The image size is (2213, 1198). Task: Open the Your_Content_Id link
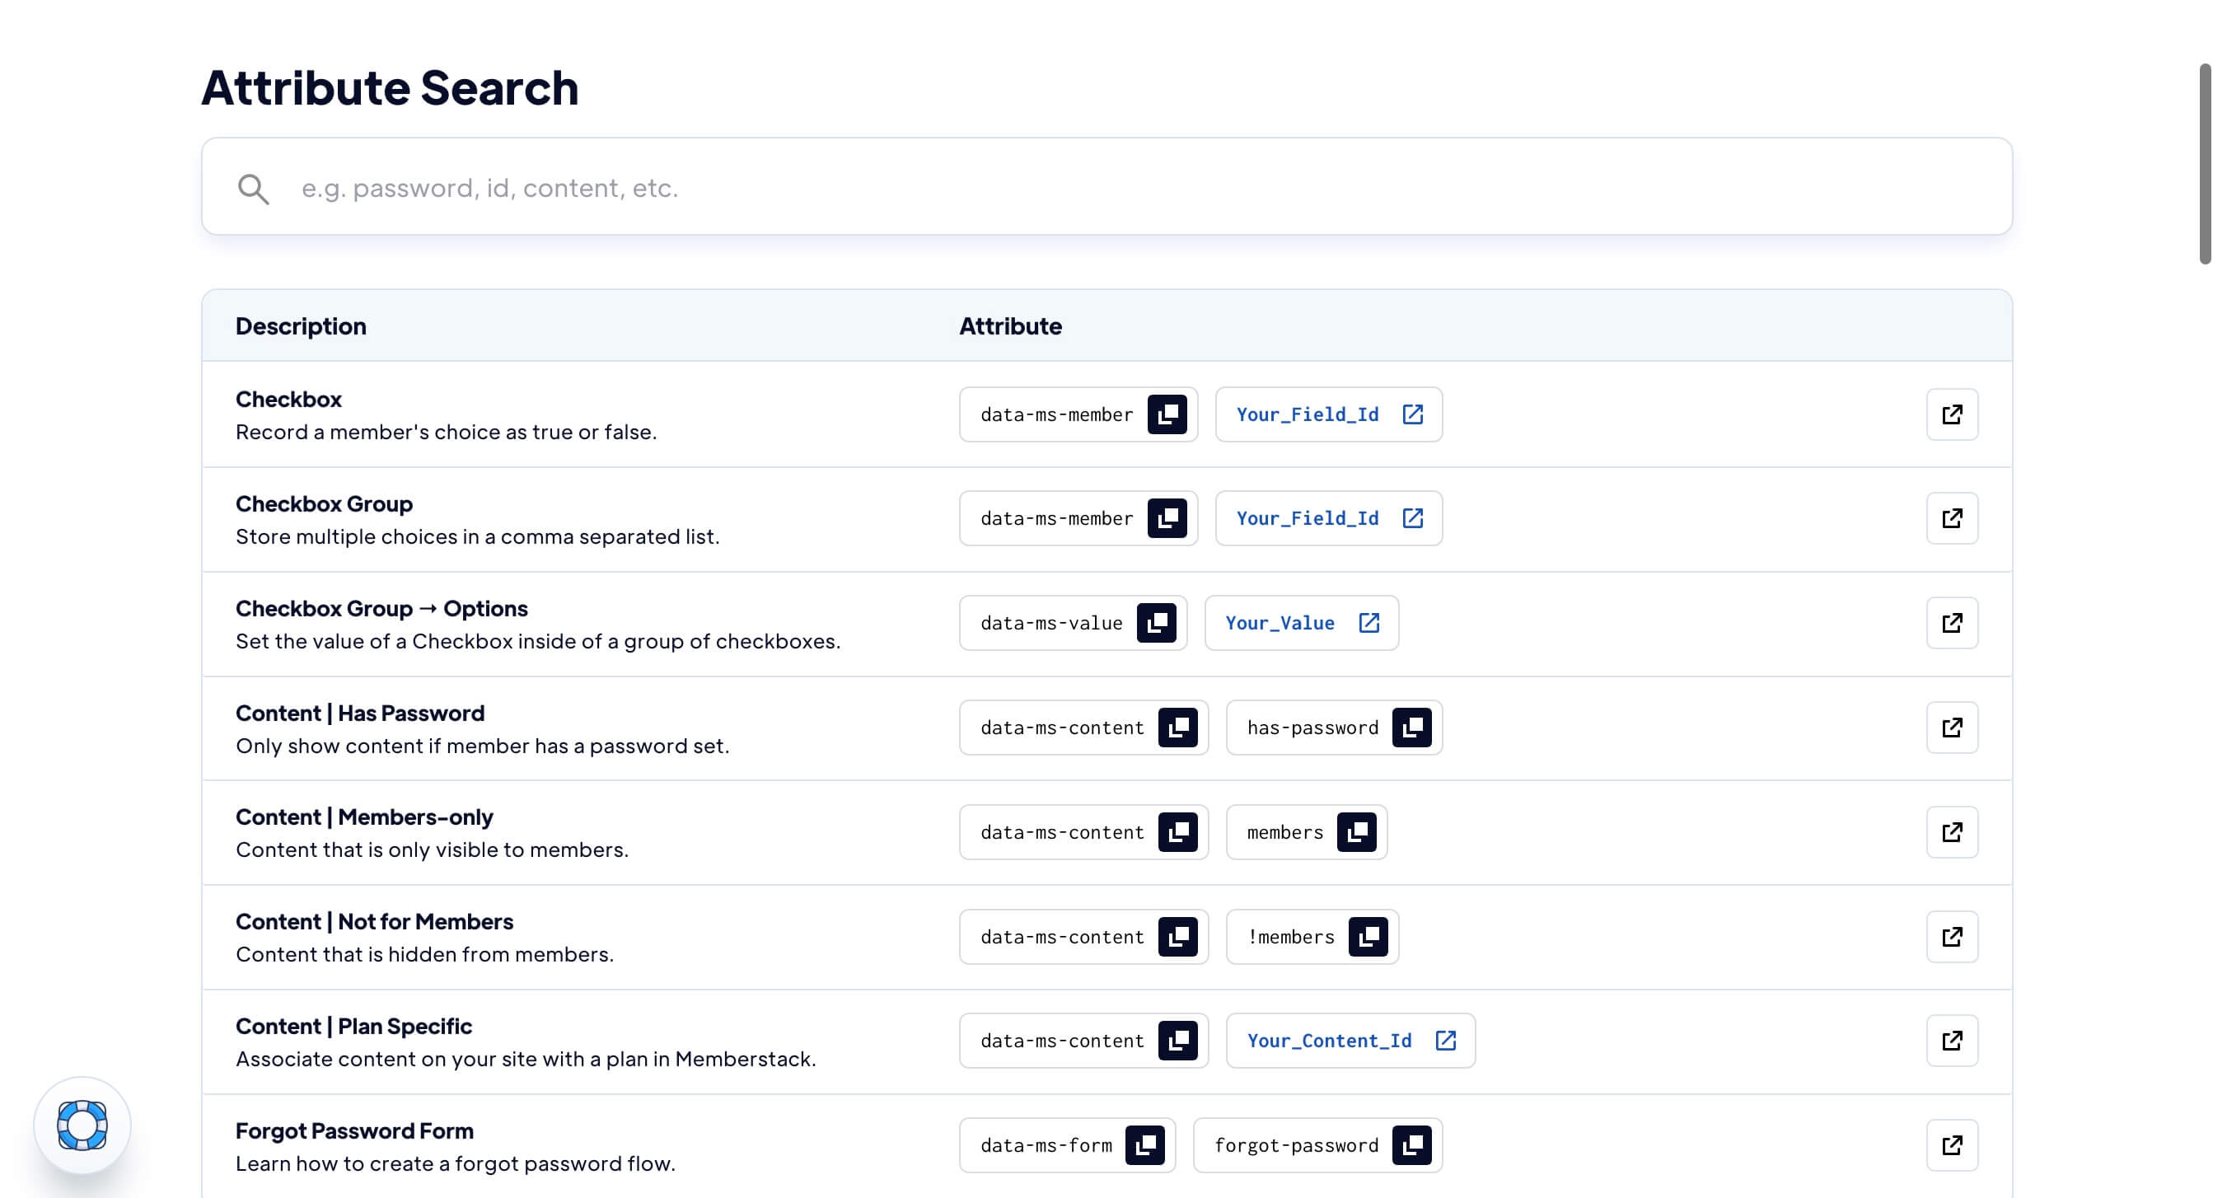click(1350, 1041)
